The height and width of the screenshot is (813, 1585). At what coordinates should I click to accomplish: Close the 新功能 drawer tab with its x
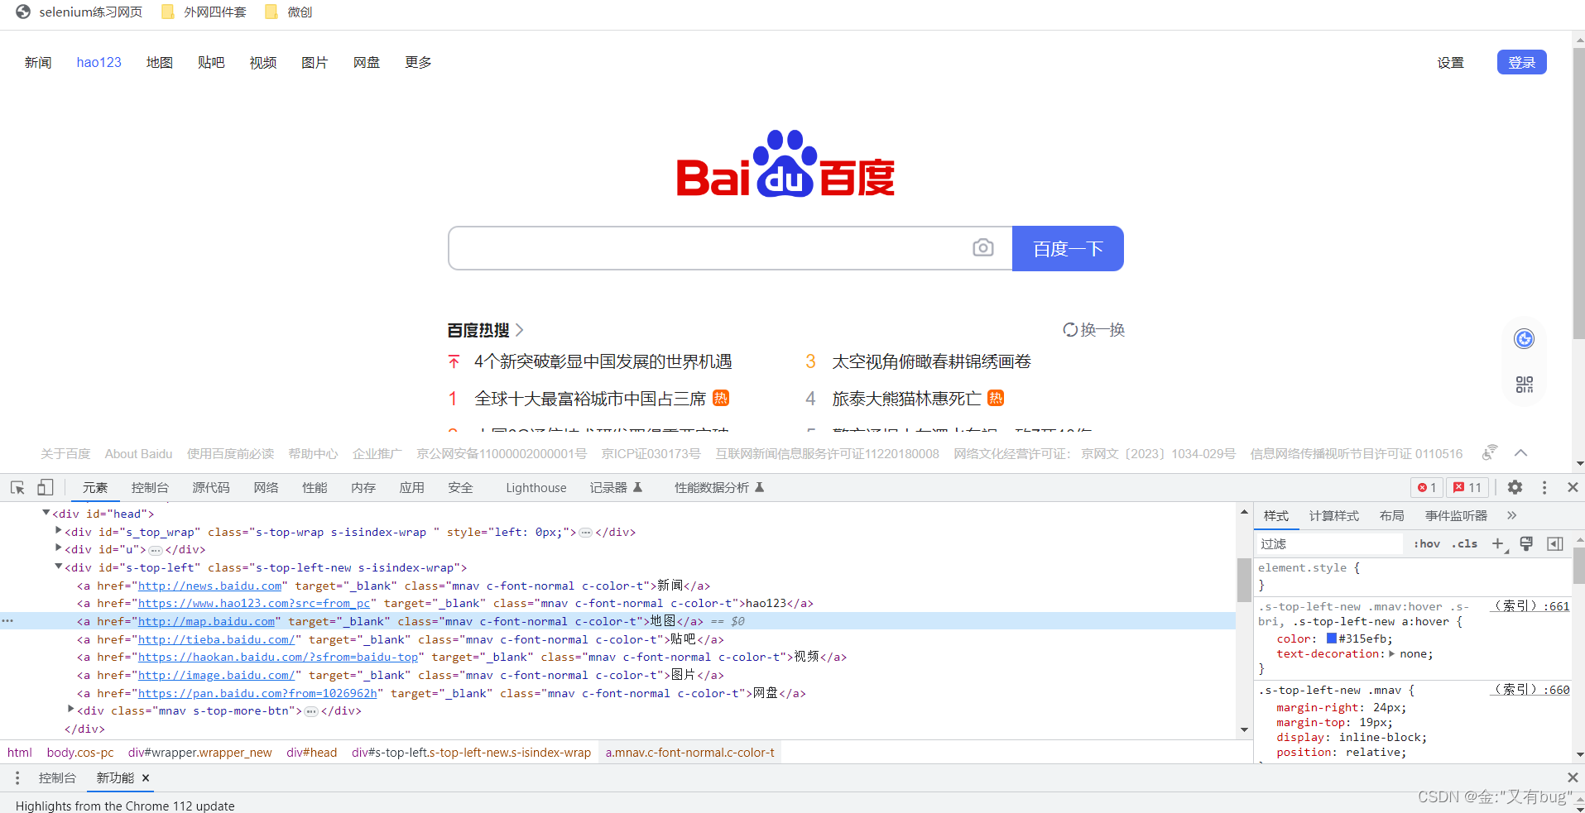[146, 777]
